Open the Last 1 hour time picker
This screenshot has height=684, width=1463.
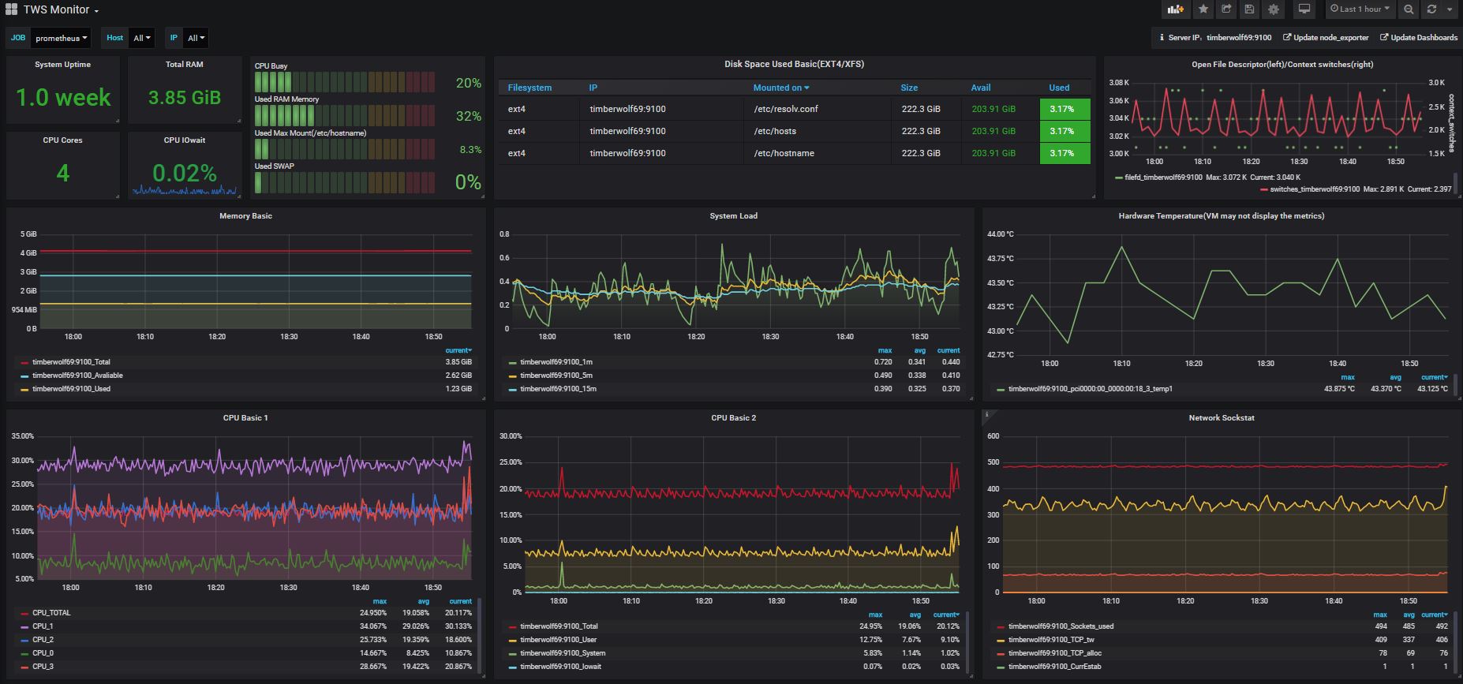pos(1360,9)
